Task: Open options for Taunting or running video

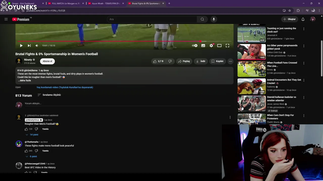Action: 304,29
